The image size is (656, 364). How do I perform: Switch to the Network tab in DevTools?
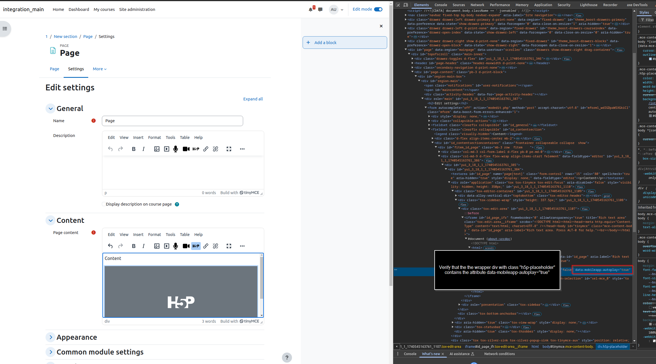click(477, 5)
